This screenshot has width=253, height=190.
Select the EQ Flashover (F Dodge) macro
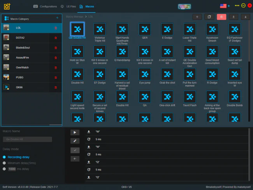(x=235, y=29)
